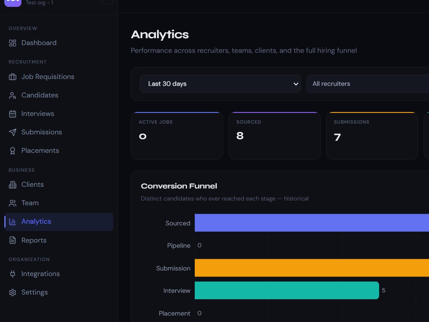Click the Sourced stat card
The width and height of the screenshot is (429, 322).
tap(275, 136)
